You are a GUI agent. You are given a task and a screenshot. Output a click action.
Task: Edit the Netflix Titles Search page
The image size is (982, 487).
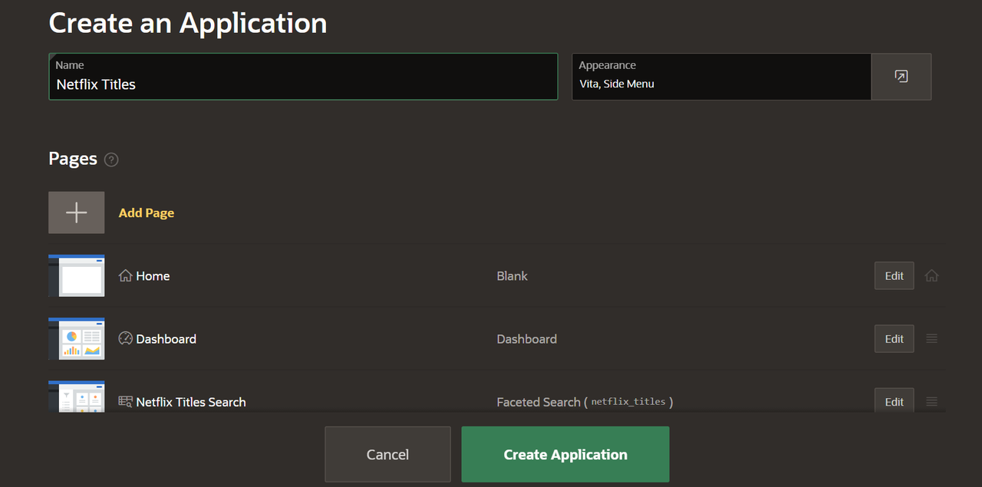895,401
